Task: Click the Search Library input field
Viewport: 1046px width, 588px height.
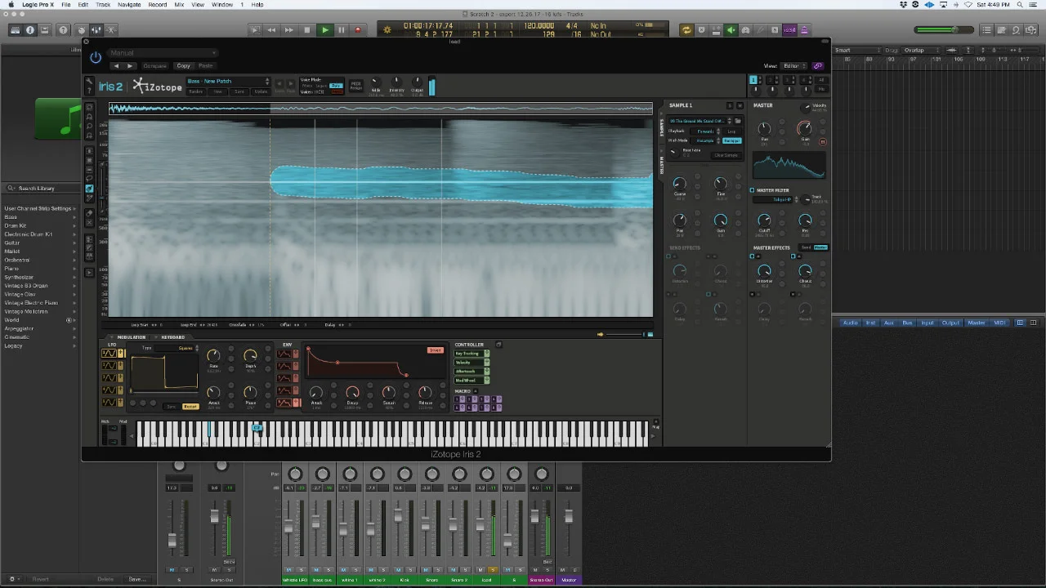Action: point(42,188)
